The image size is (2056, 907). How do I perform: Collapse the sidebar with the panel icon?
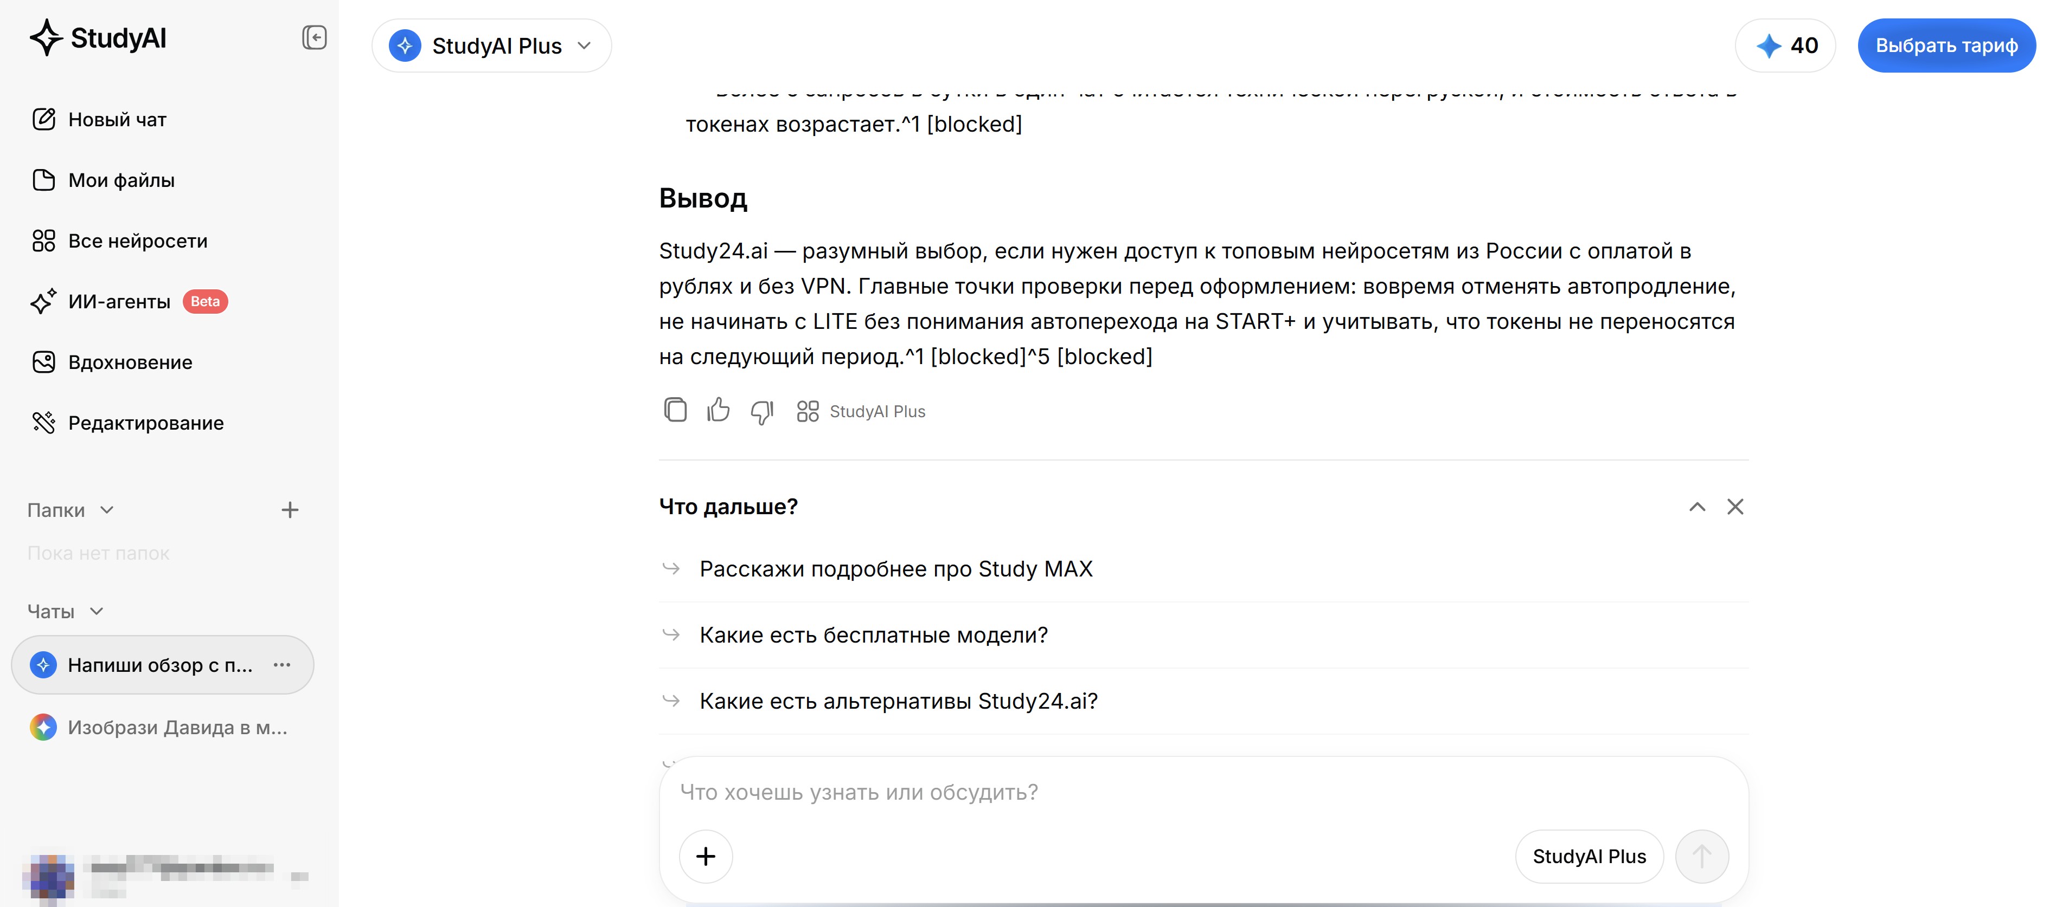(315, 37)
